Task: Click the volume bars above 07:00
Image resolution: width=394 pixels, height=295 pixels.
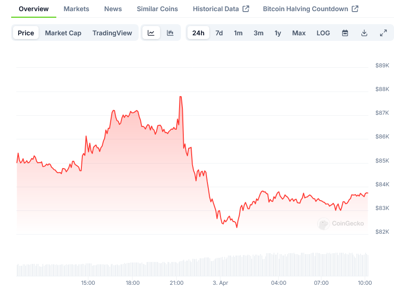Action: pos(321,265)
